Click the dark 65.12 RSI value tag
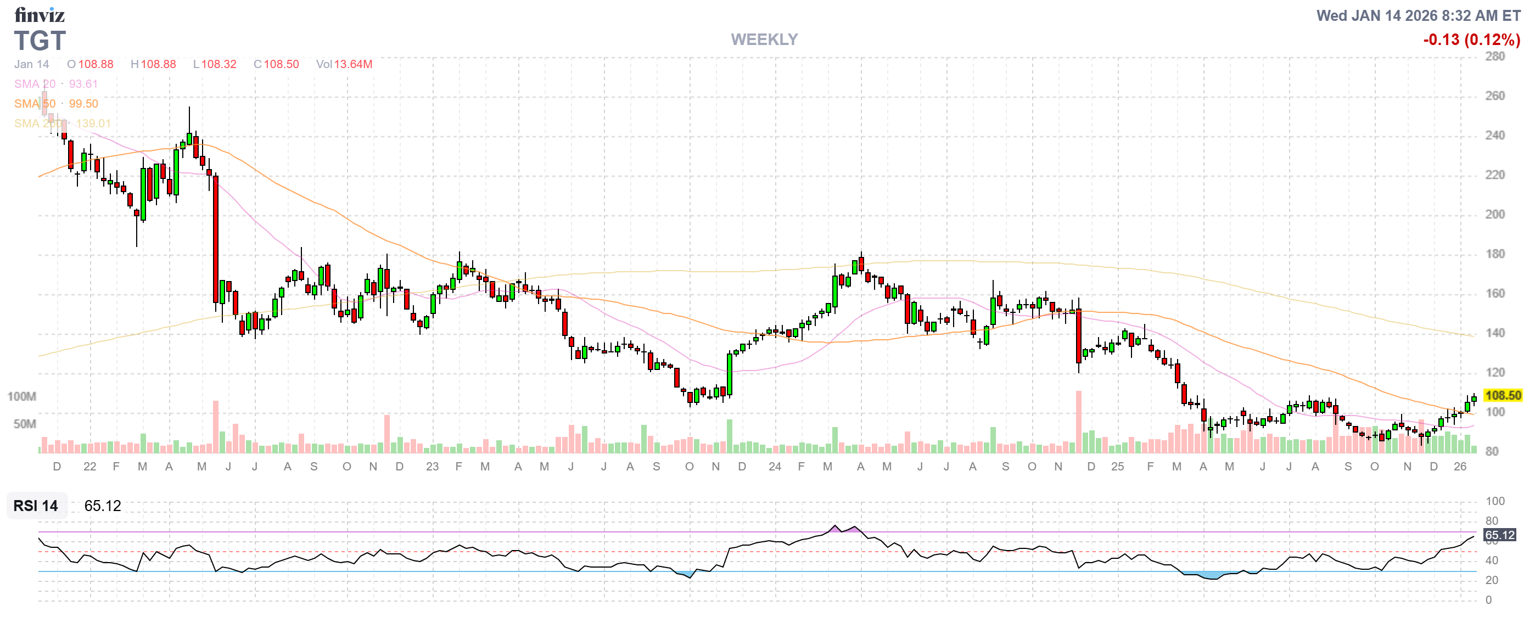The height and width of the screenshot is (617, 1535). pyautogui.click(x=1499, y=535)
